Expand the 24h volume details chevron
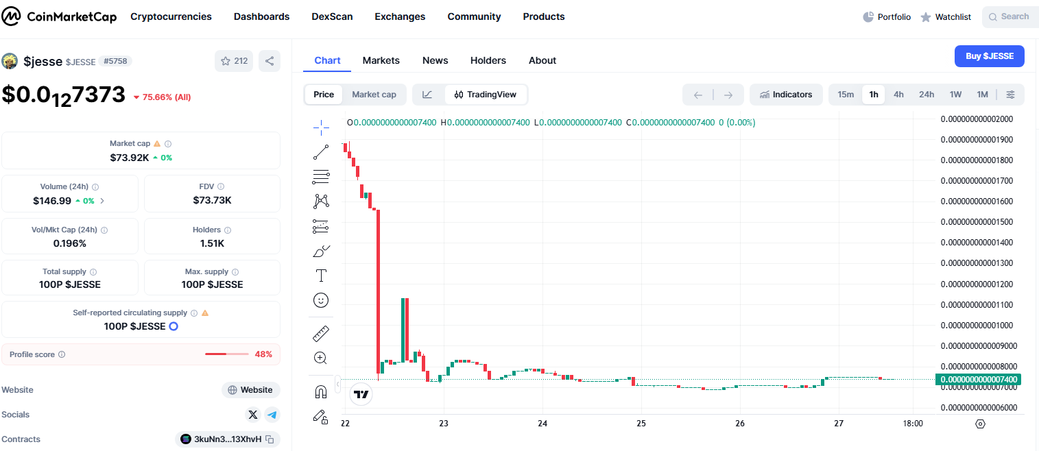Image resolution: width=1039 pixels, height=451 pixels. click(x=102, y=201)
